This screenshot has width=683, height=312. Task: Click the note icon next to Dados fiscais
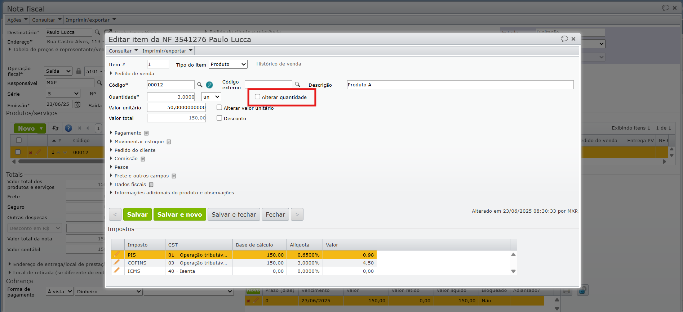[x=151, y=185]
